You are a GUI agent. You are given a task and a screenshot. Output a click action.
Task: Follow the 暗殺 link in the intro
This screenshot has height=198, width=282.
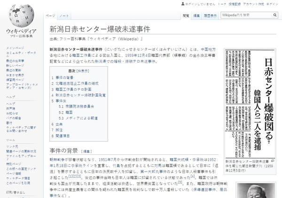pos(117,61)
